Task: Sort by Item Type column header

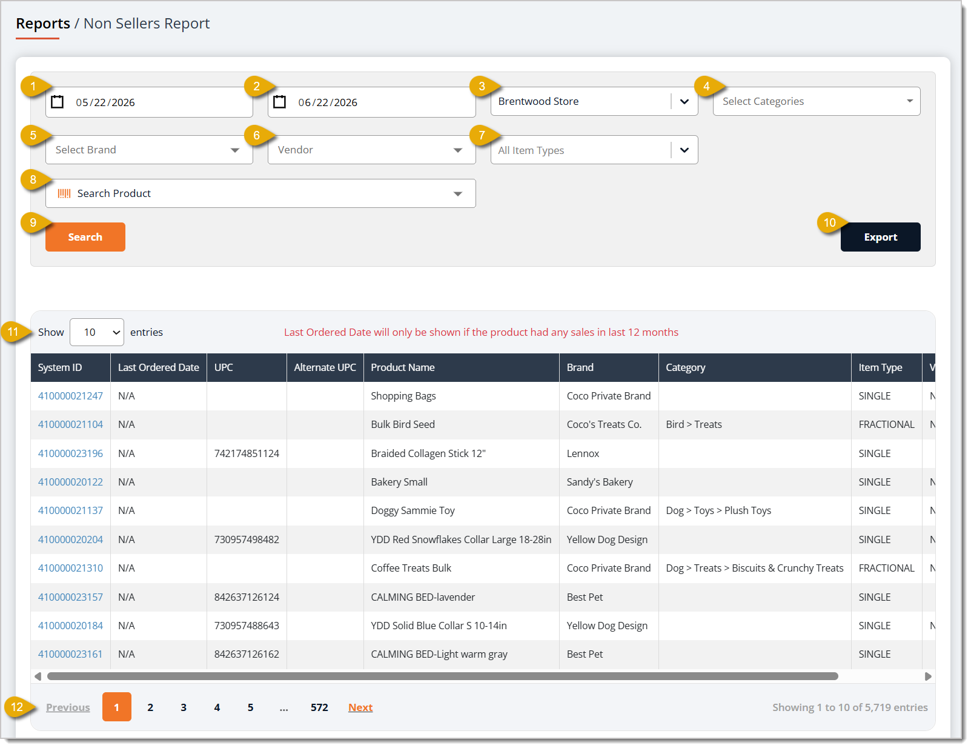Action: [886, 367]
